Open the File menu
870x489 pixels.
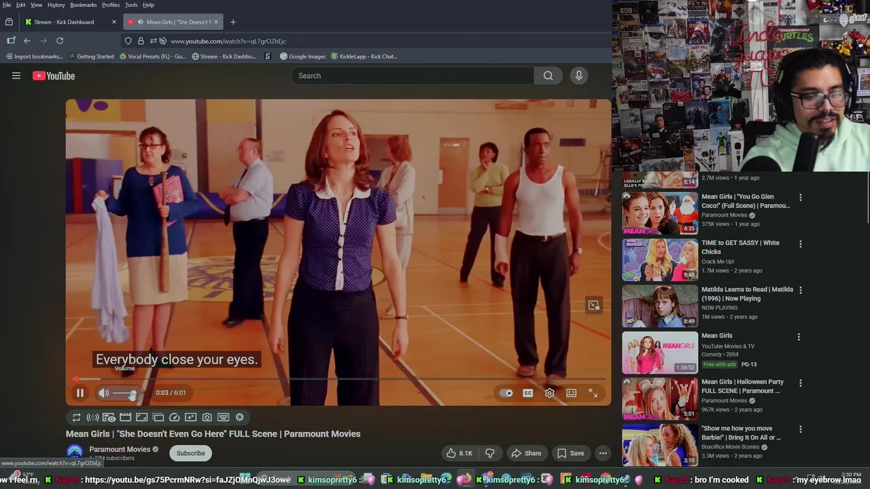[x=7, y=5]
